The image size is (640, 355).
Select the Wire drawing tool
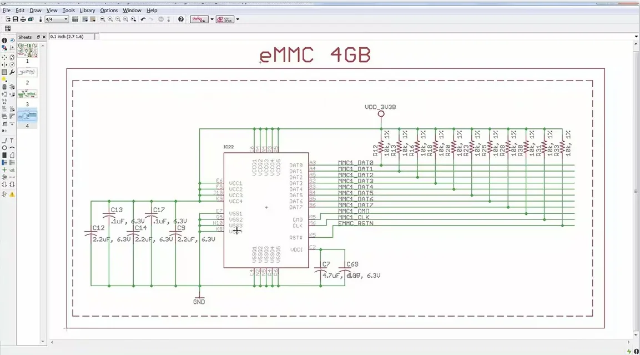click(4, 140)
